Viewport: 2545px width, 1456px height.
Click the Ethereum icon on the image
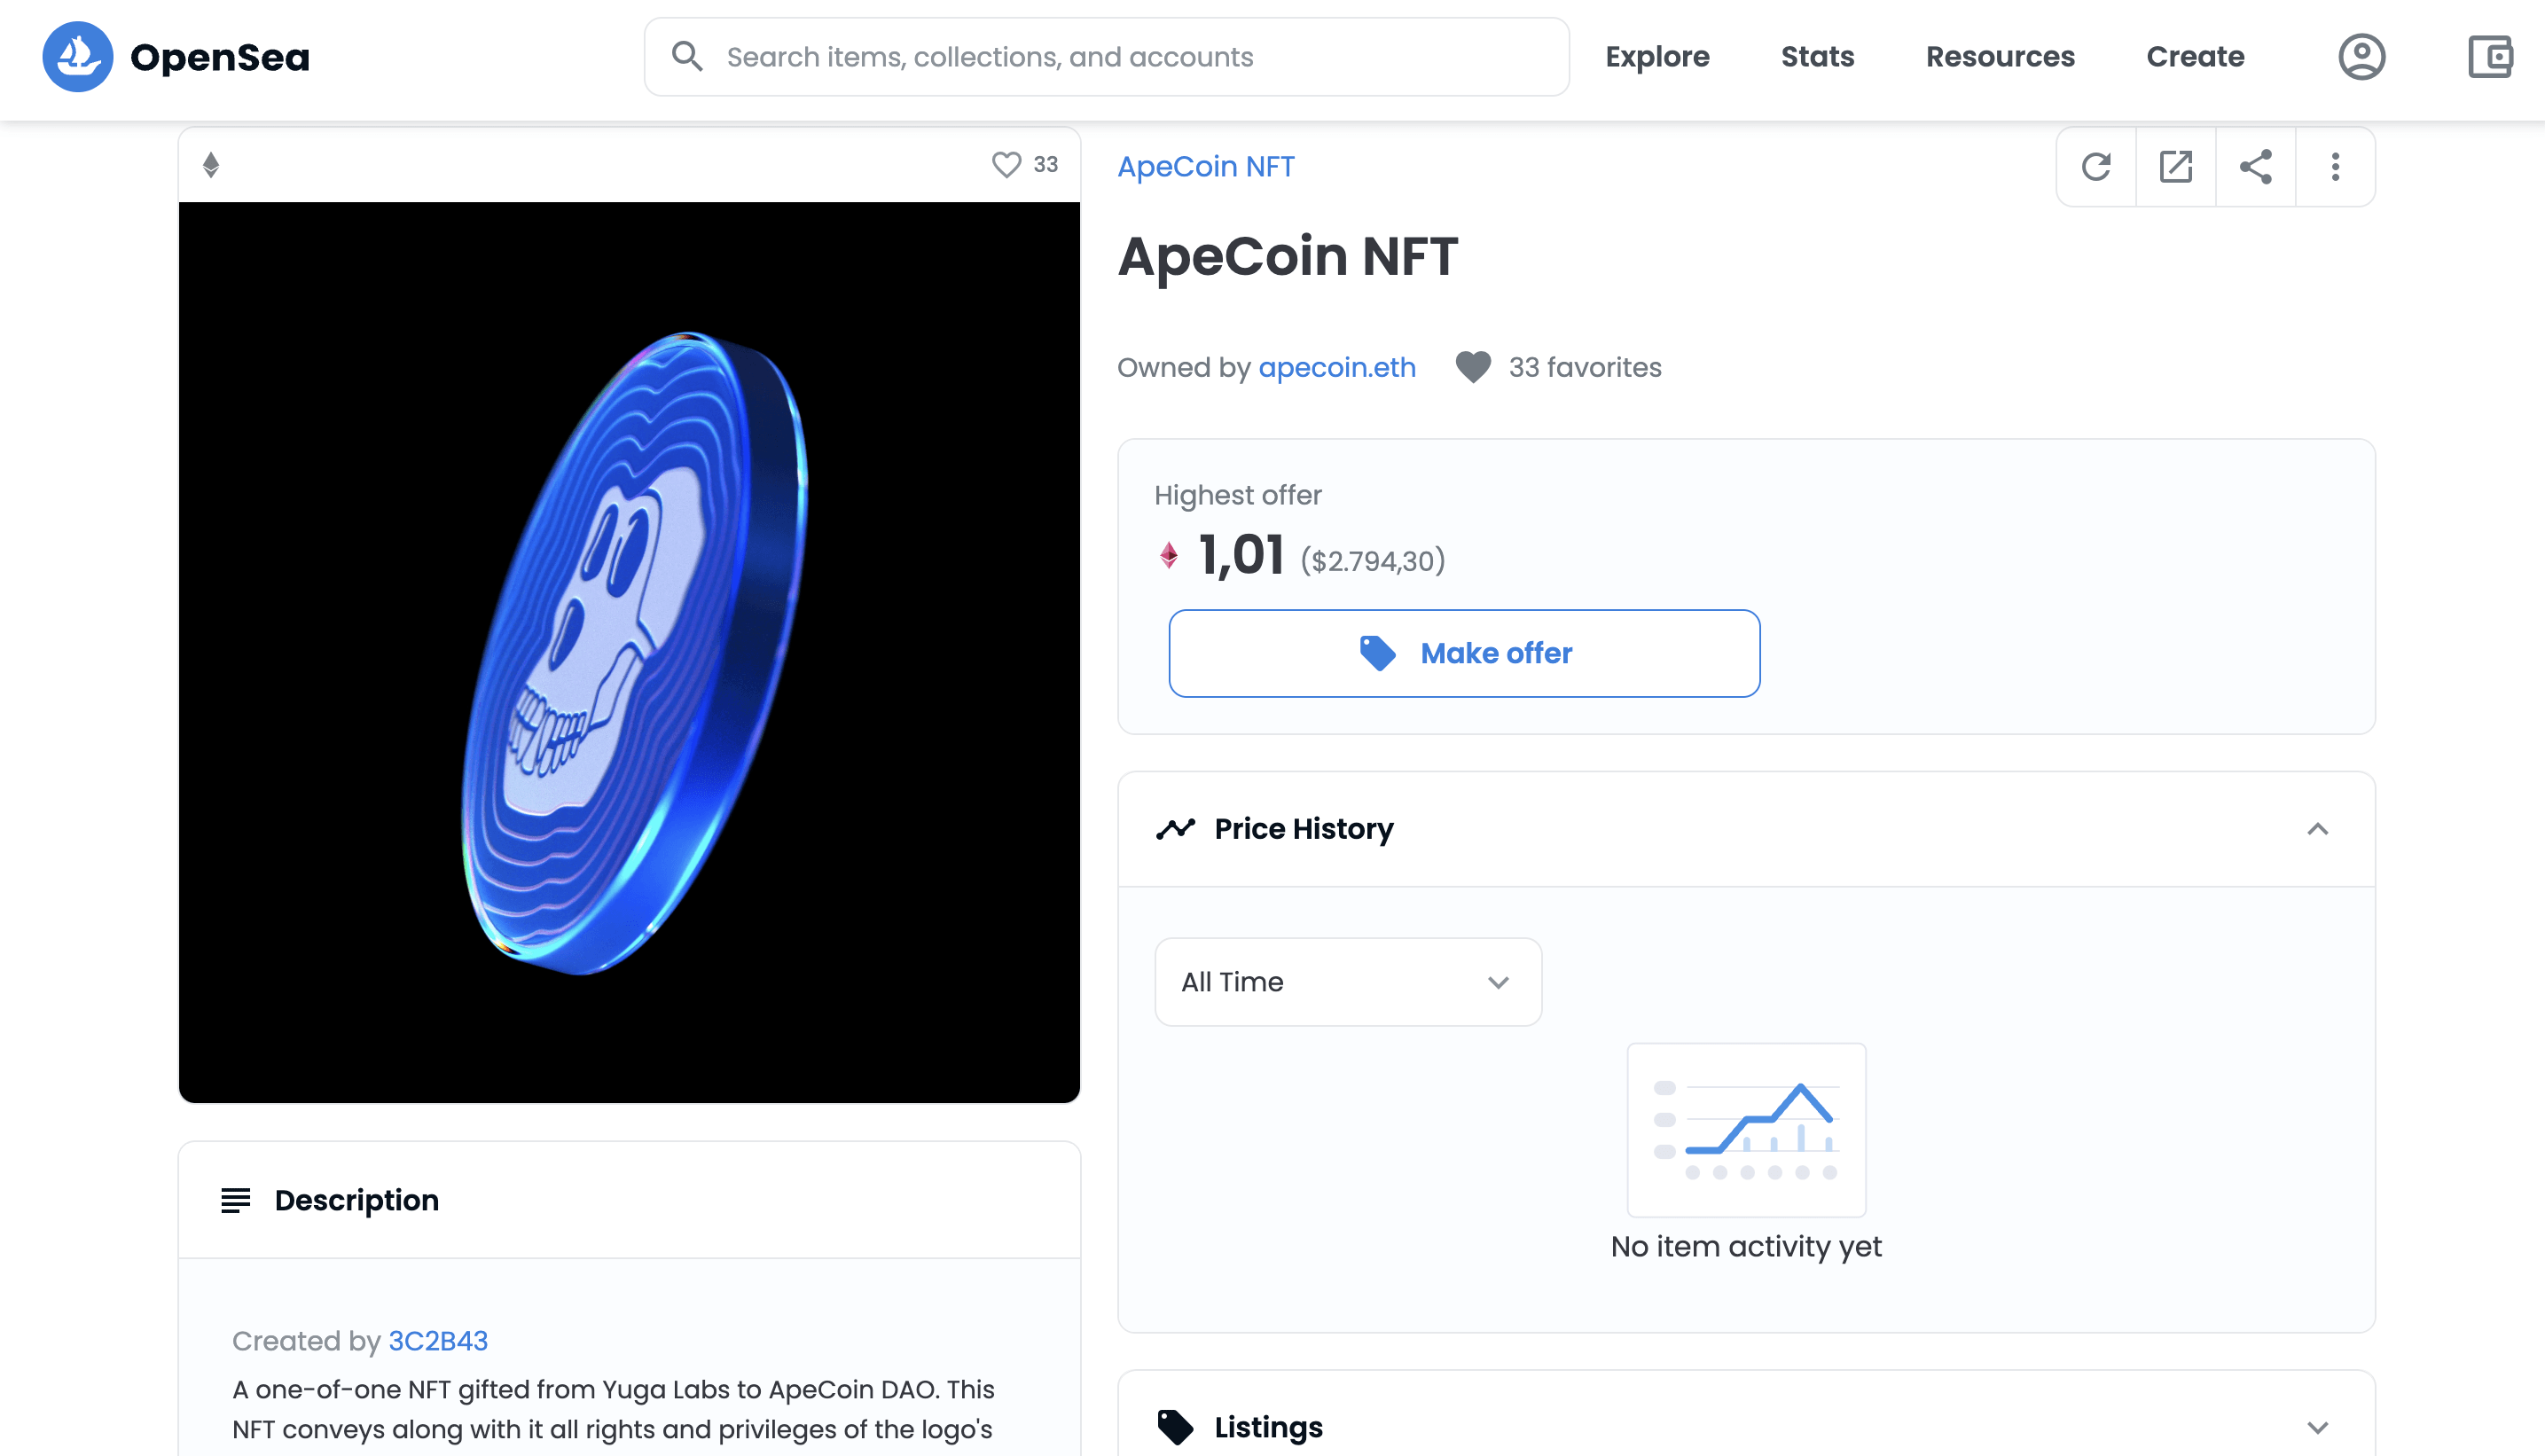point(210,164)
